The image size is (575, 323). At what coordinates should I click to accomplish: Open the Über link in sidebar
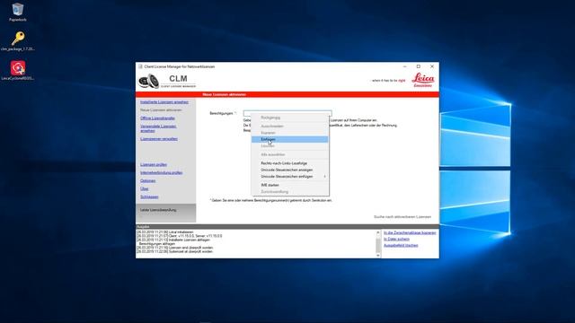[x=144, y=189]
